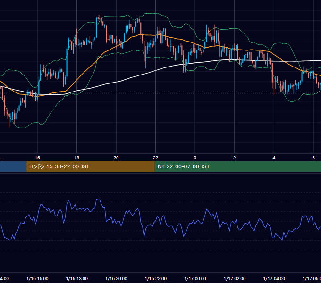
Task: Click the 4 hour label on price chart axis
Action: (274, 158)
